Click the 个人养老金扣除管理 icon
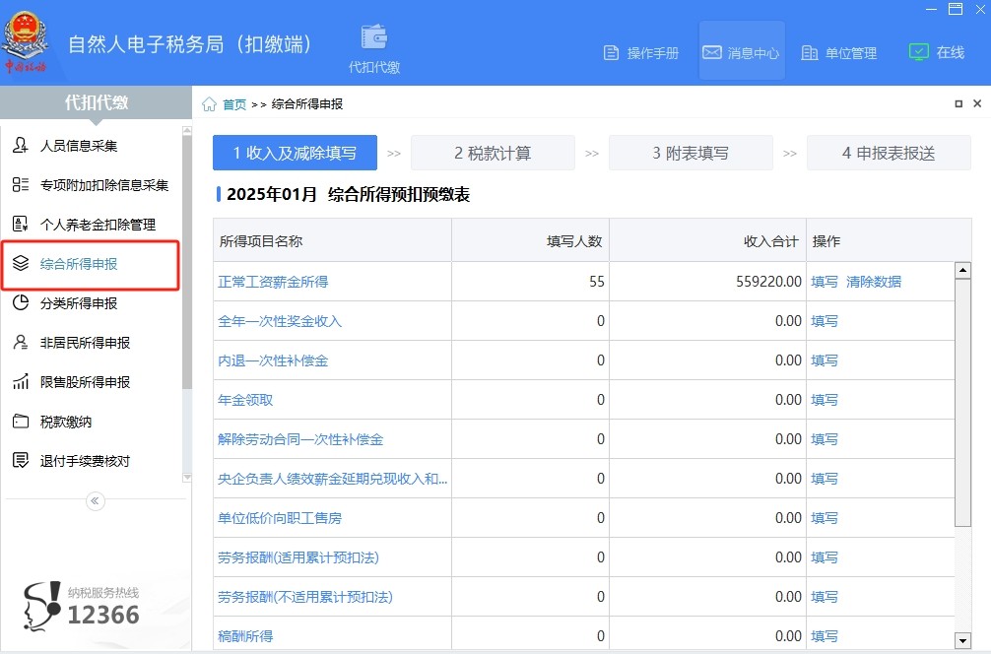The width and height of the screenshot is (991, 654). pyautogui.click(x=21, y=224)
